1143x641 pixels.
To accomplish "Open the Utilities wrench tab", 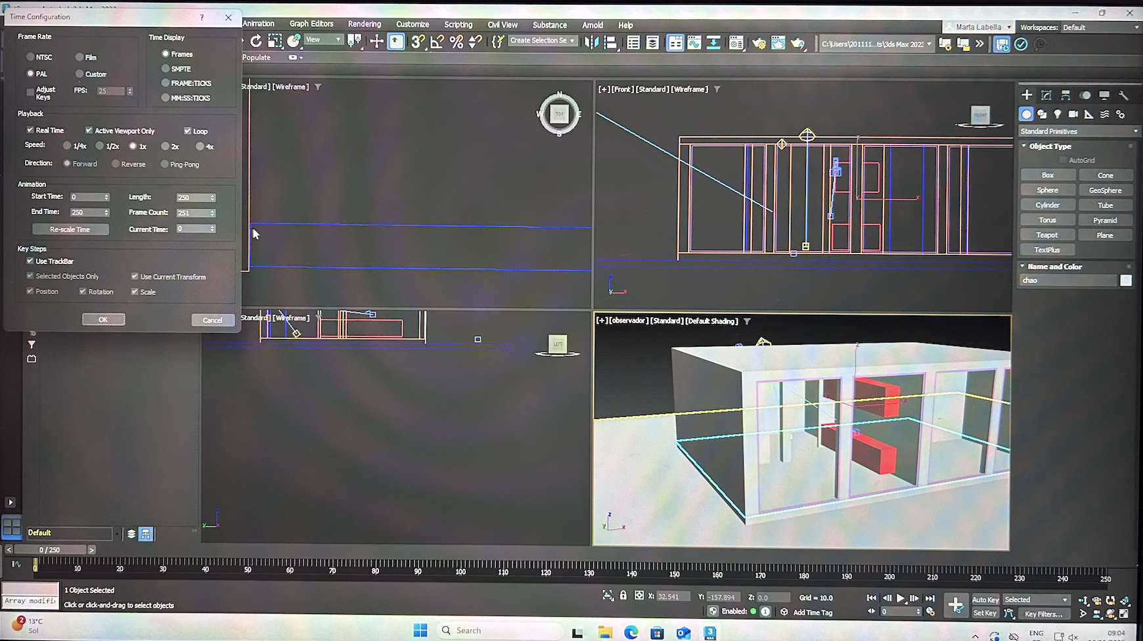I will (x=1124, y=96).
